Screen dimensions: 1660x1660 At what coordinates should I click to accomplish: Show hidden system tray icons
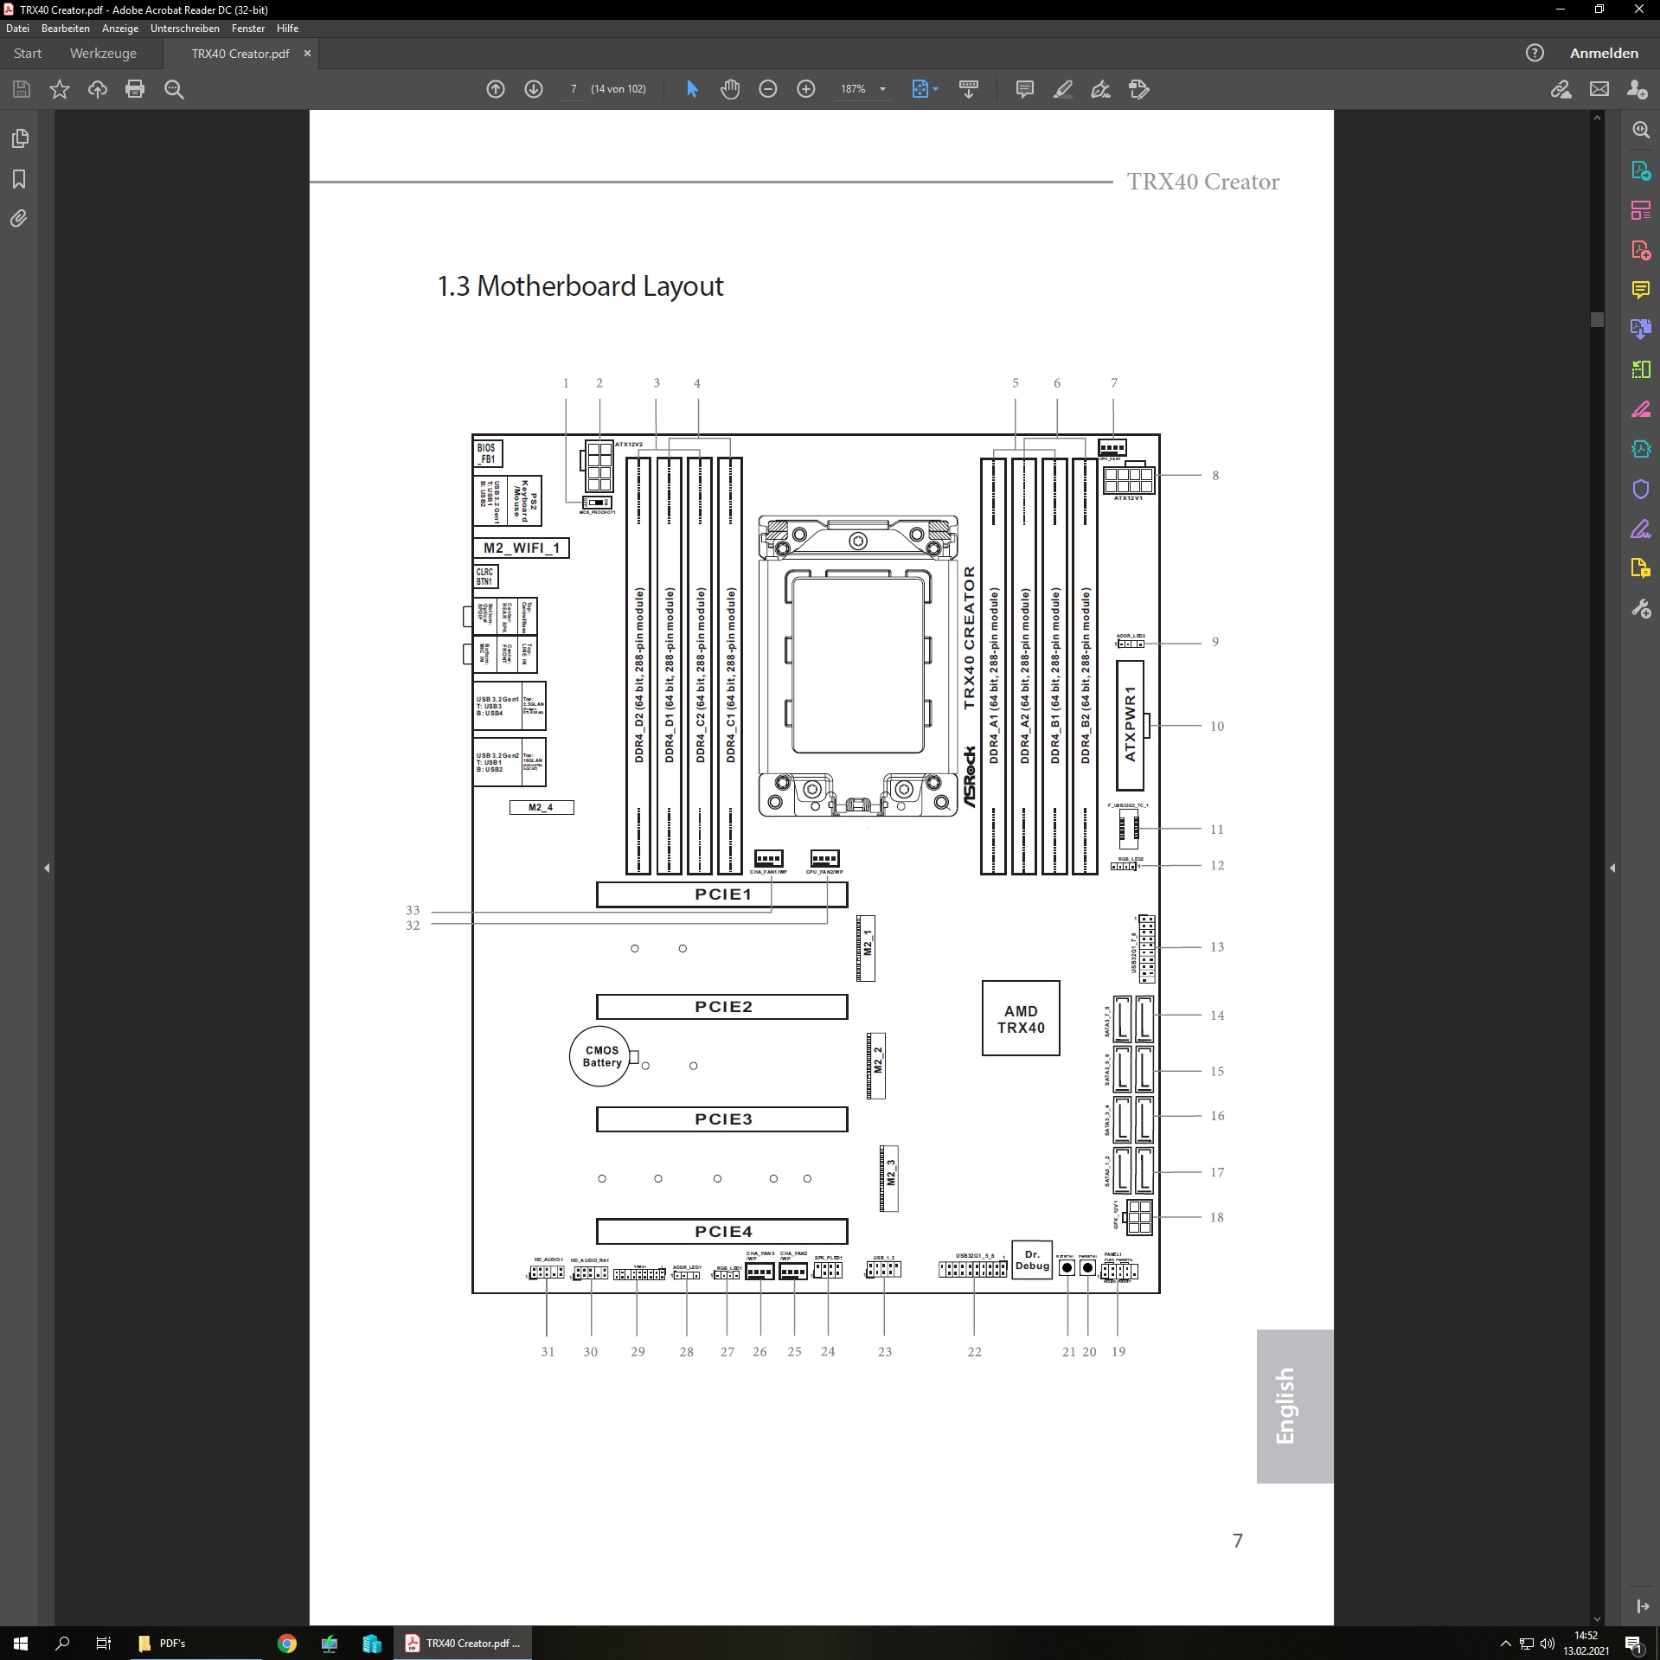[x=1505, y=1643]
